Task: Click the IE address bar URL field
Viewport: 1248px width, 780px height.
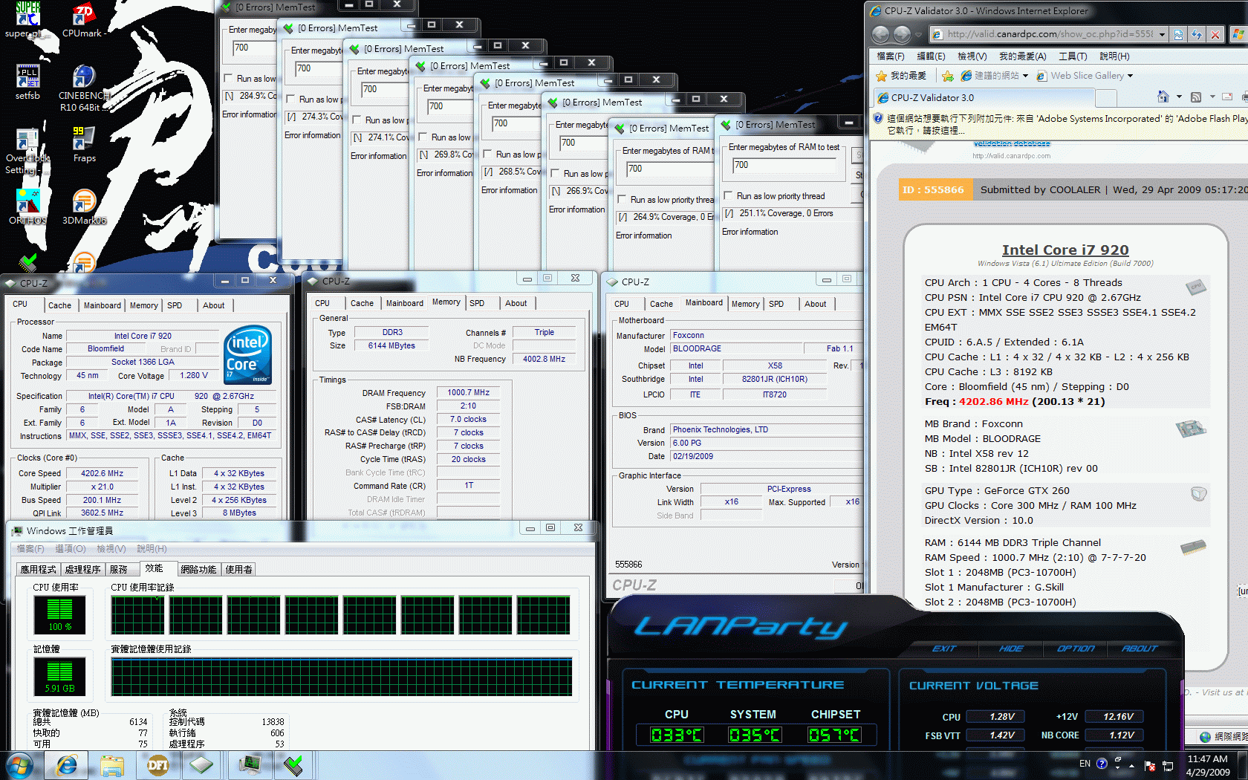Action: coord(1043,34)
